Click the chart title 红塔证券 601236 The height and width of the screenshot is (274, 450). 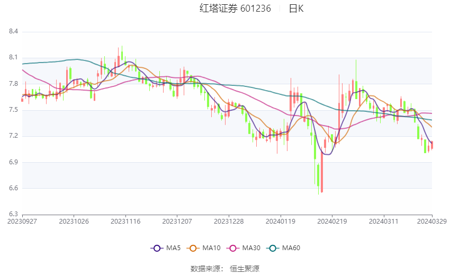tap(235, 8)
